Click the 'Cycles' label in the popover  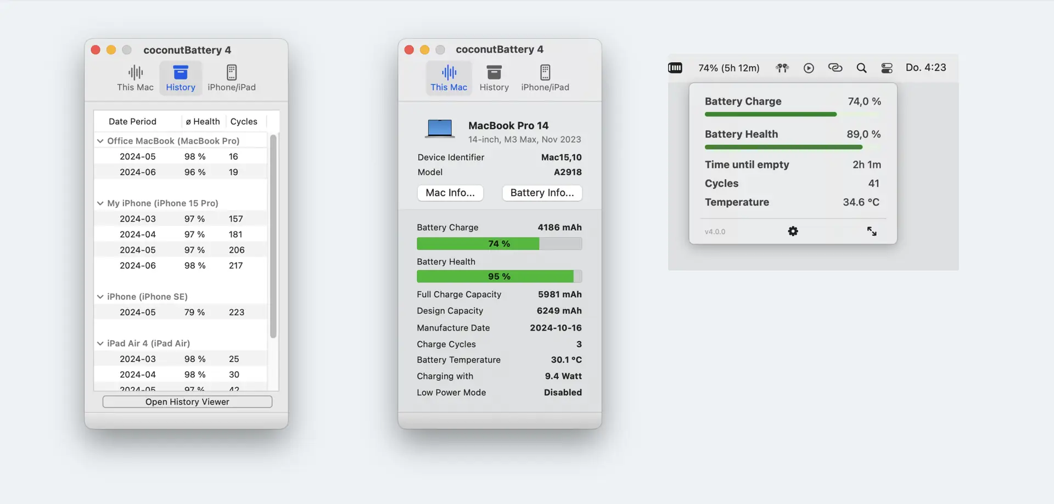click(x=721, y=184)
